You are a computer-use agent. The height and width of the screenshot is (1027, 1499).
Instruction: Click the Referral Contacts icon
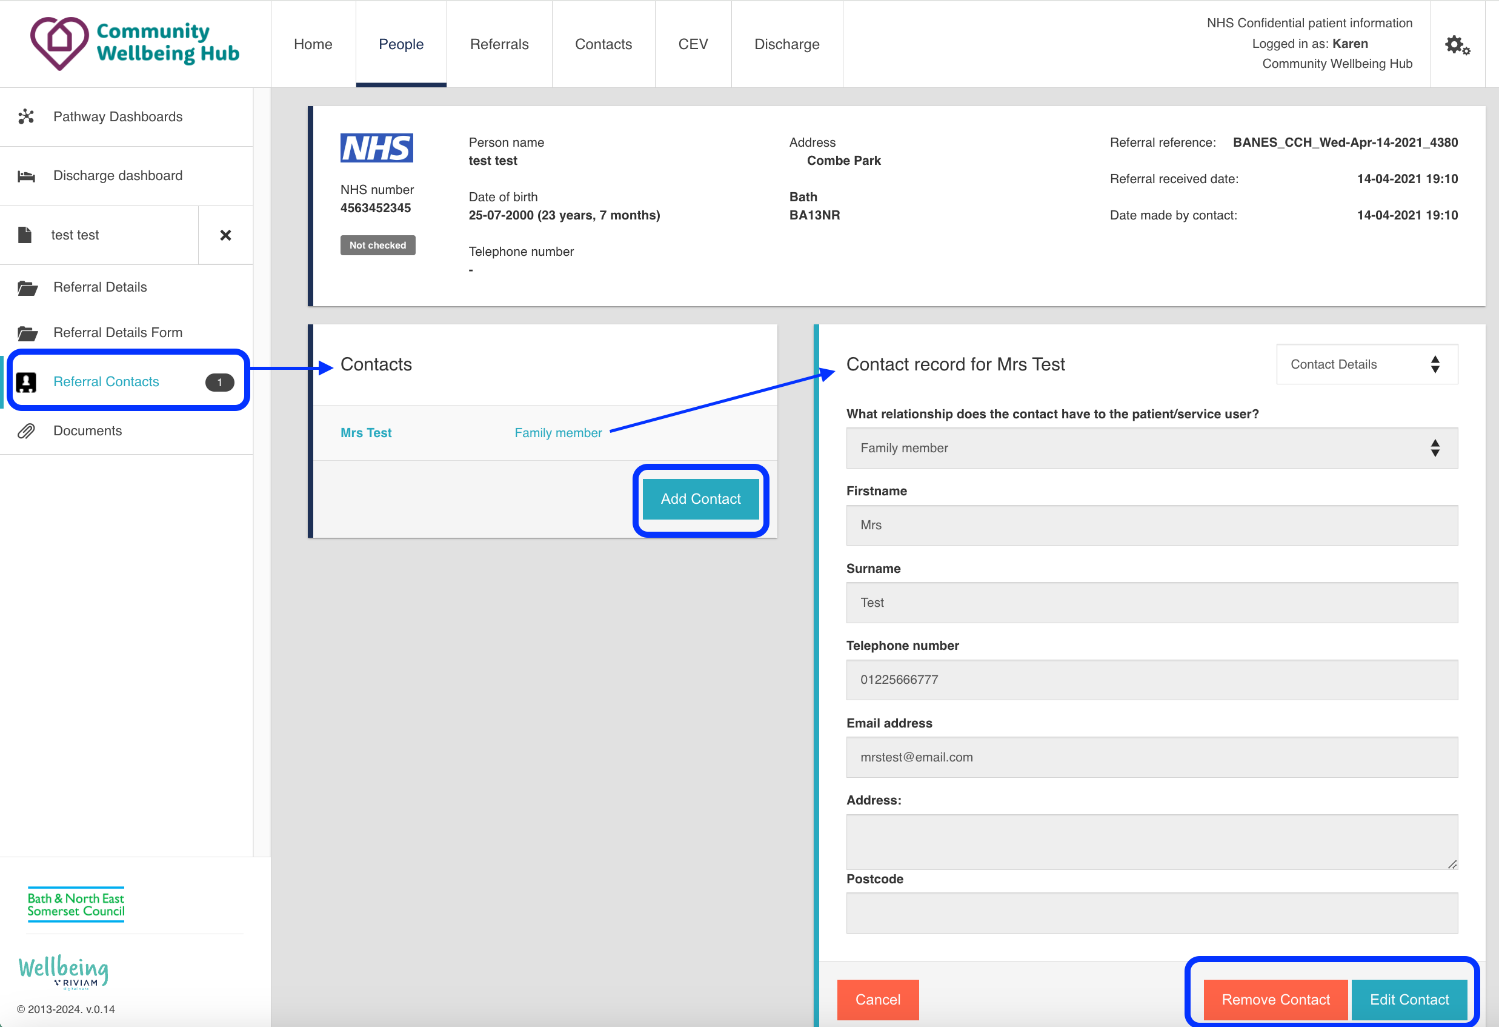(30, 382)
